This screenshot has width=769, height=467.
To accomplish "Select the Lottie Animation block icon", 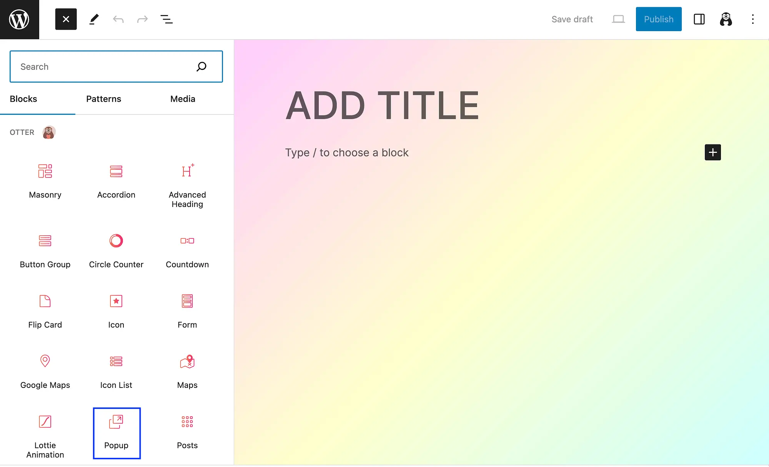I will (x=45, y=421).
